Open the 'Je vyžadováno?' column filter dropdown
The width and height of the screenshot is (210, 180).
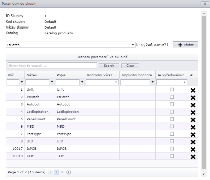(x=185, y=82)
